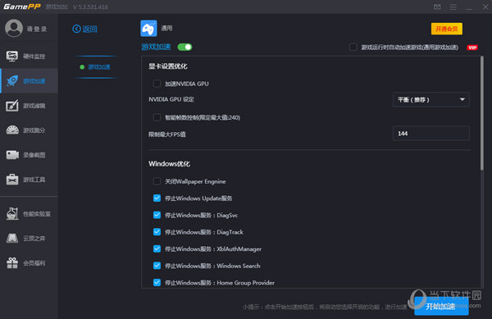Viewport: 492px width, 319px height.
Task: Uncheck the Windows Search service checkbox
Action: (x=157, y=266)
